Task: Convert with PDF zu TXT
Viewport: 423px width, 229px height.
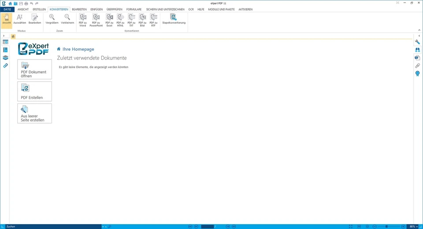Action: click(131, 20)
